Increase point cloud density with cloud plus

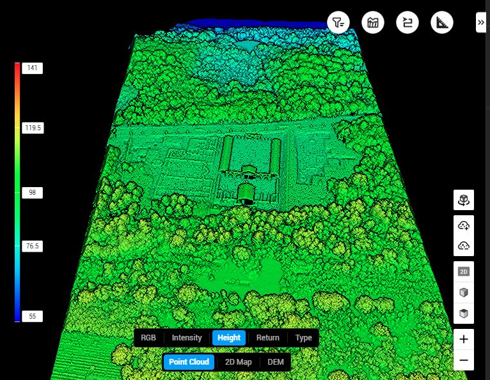click(464, 225)
